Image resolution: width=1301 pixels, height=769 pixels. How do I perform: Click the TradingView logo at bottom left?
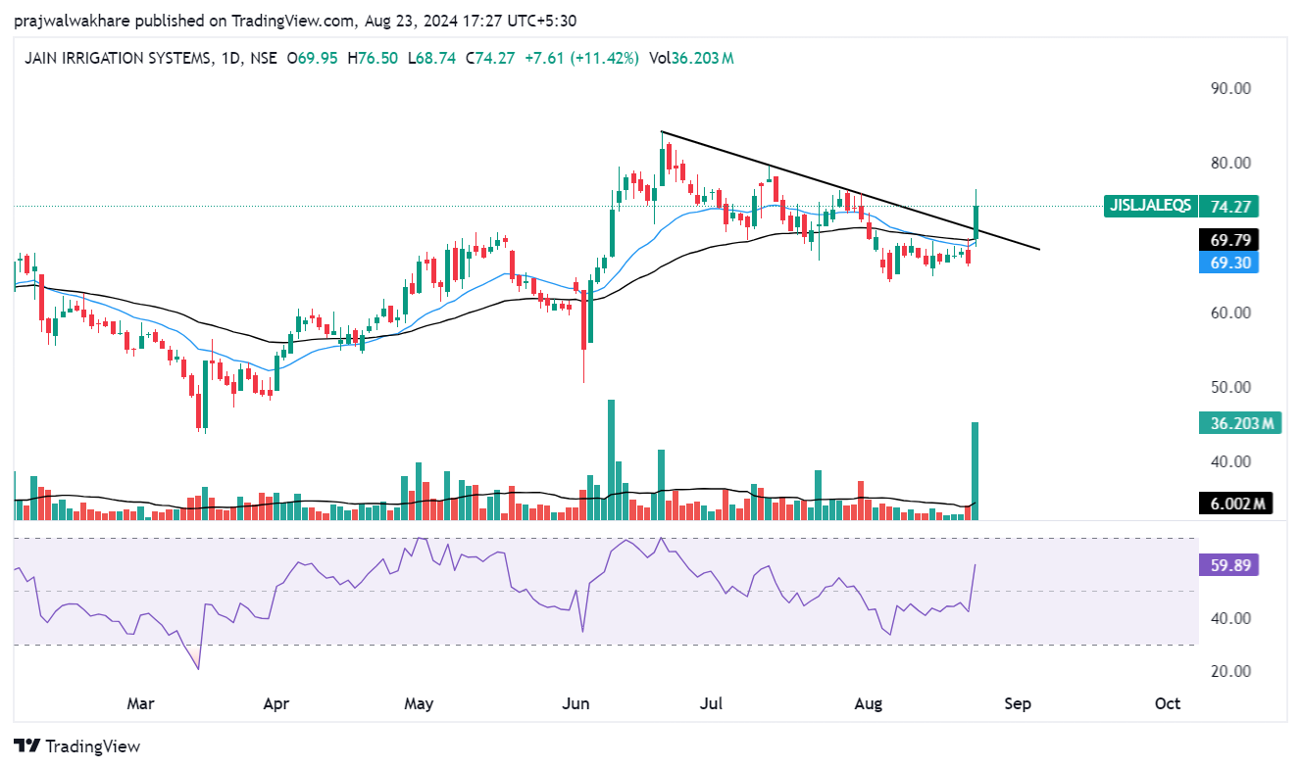(x=77, y=746)
